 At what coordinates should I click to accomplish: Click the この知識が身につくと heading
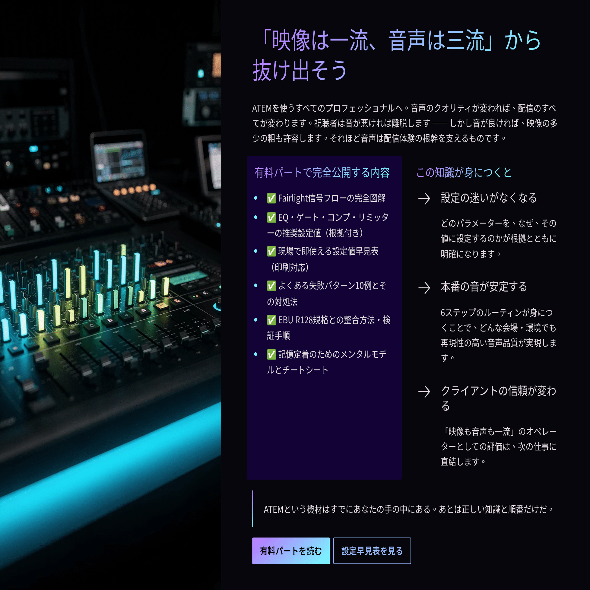(x=464, y=173)
